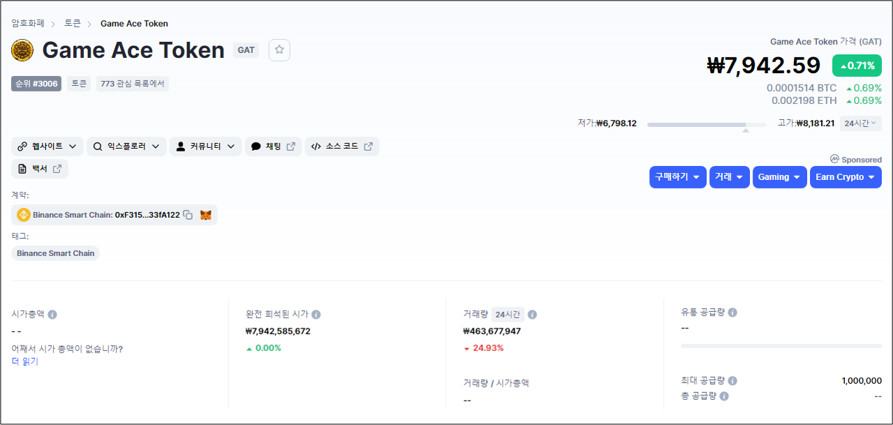893x425 pixels.
Task: Open the Earn Crypto menu
Action: click(x=845, y=177)
